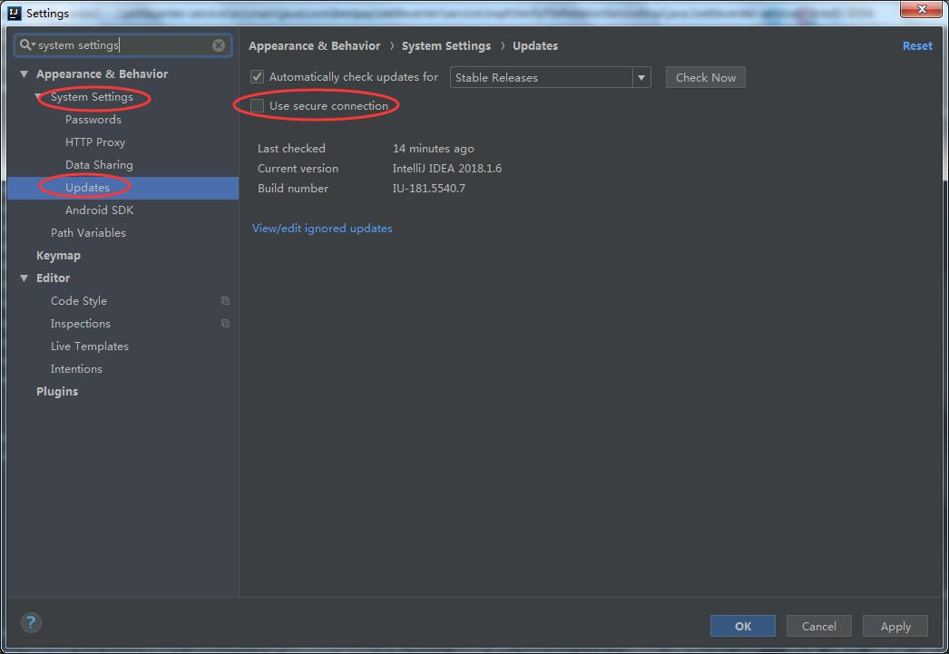Select the System Settings tree label
The image size is (949, 654).
pos(92,97)
